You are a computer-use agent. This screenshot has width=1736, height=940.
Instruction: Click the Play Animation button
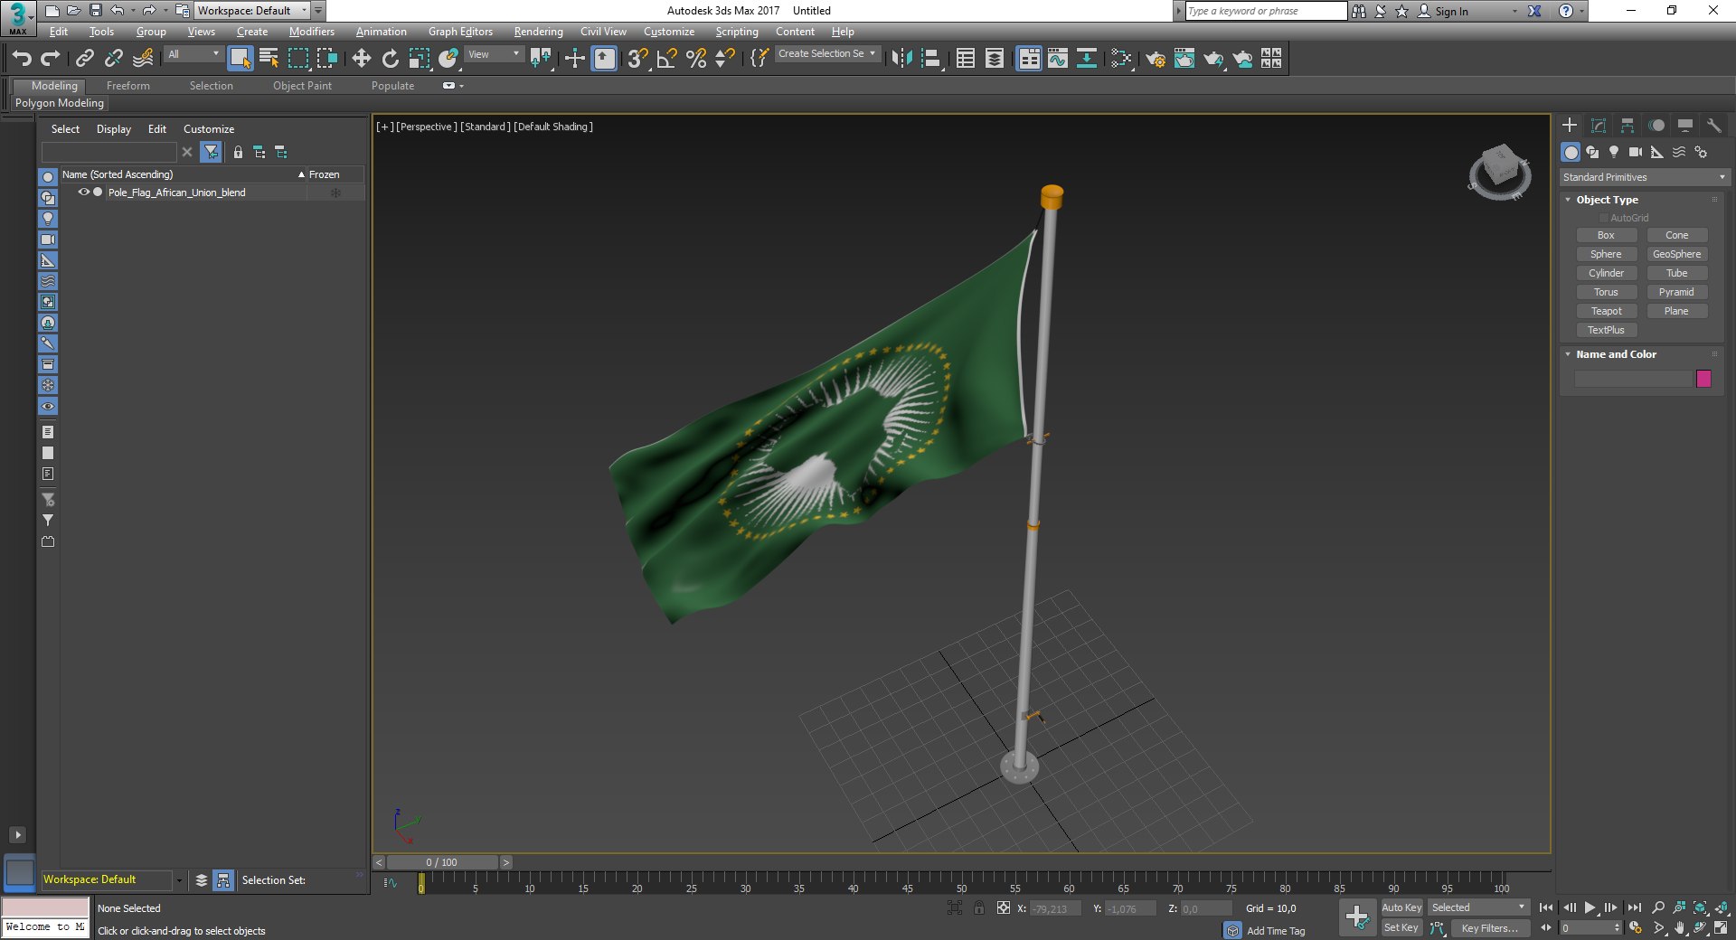[1590, 907]
